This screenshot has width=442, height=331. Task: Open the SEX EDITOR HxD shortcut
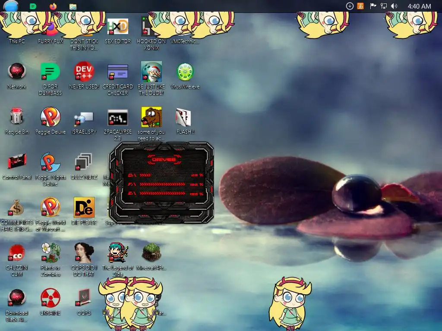pos(118,31)
